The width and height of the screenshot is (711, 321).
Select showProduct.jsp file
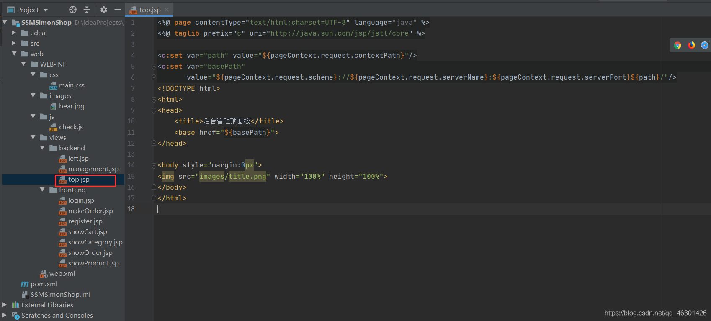[89, 263]
